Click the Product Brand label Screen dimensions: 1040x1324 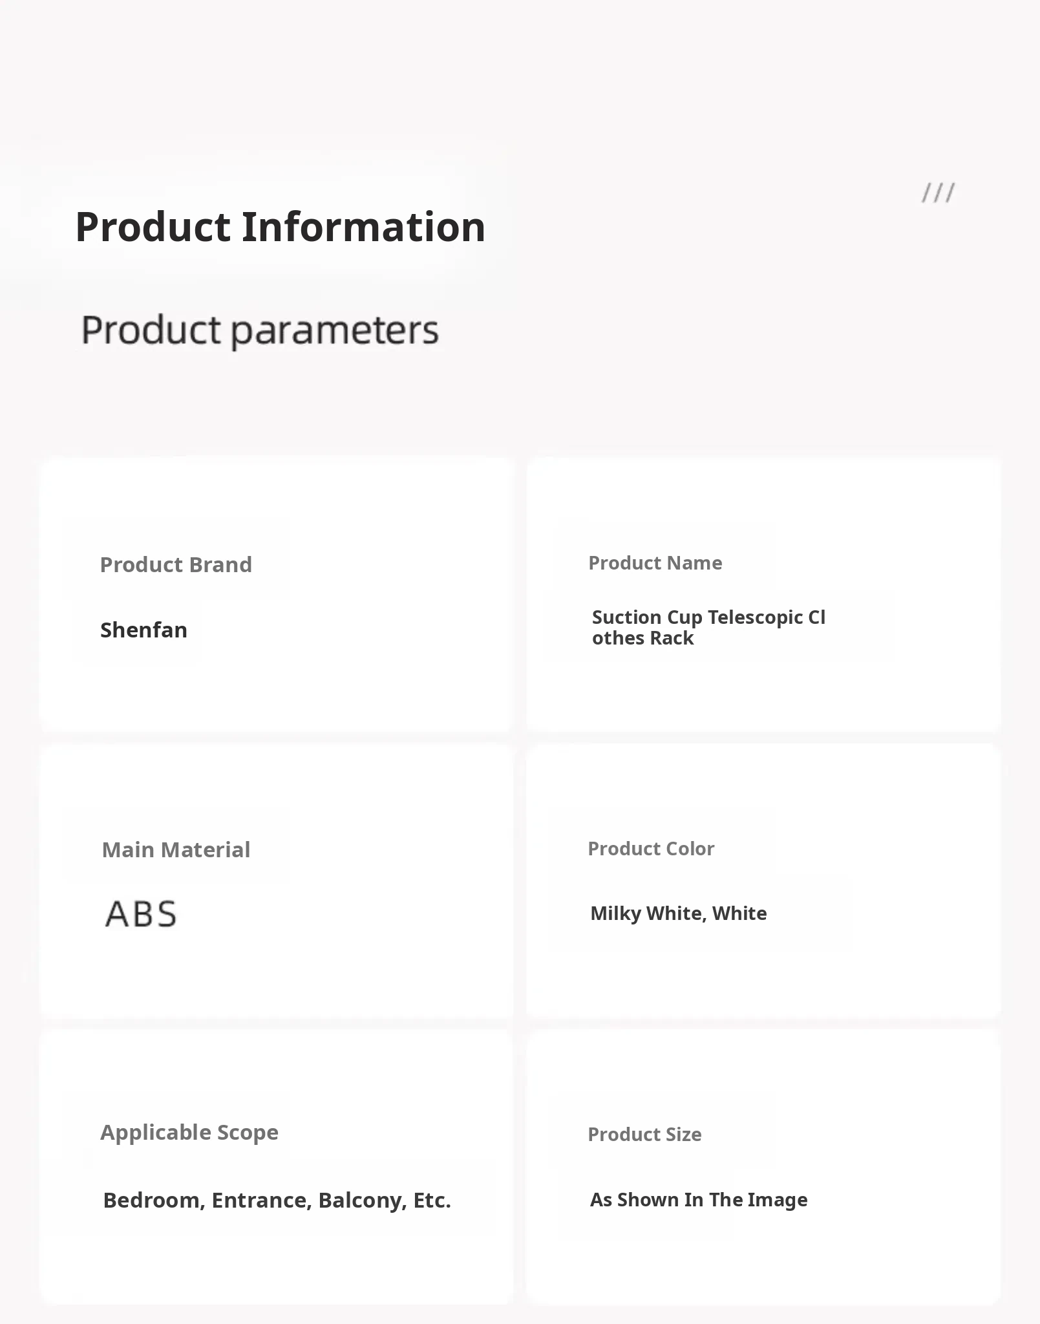coord(176,565)
